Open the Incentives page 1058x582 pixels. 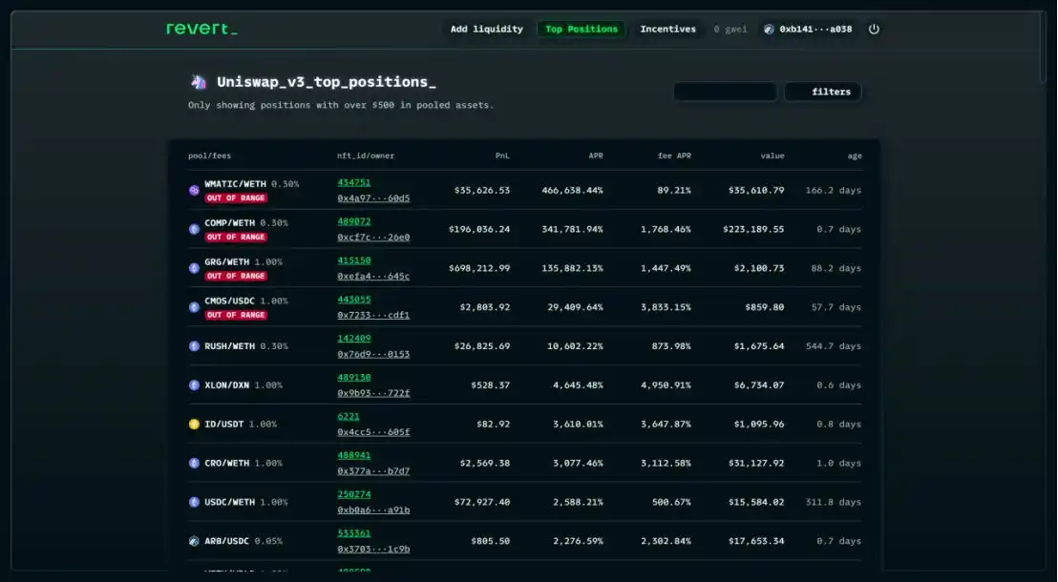[668, 29]
